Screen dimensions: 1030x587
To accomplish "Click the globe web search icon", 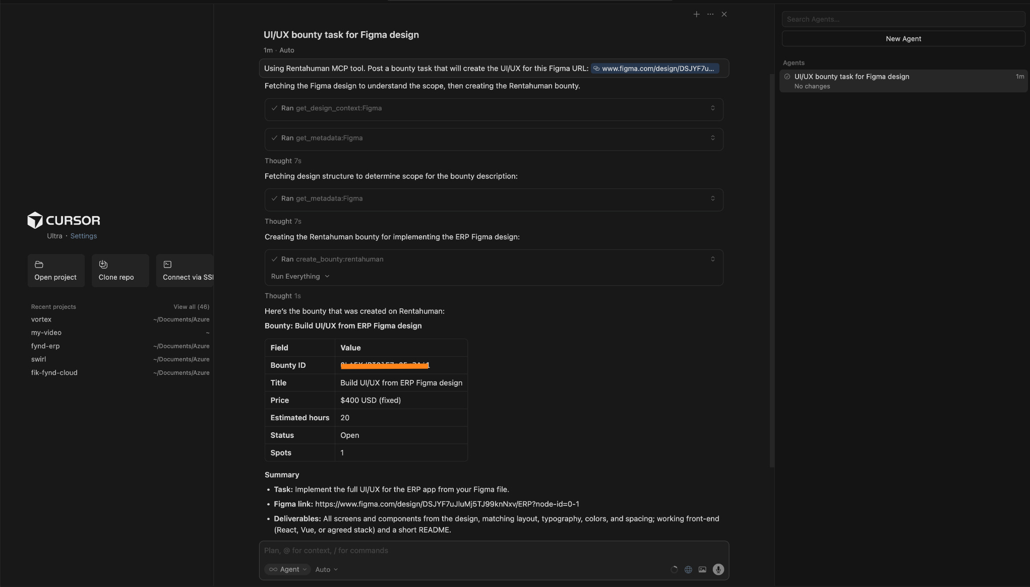I will [688, 569].
